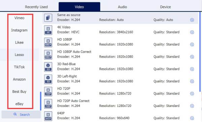202x122 pixels.
Task: Switch to the Video tab
Action: click(x=79, y=7)
